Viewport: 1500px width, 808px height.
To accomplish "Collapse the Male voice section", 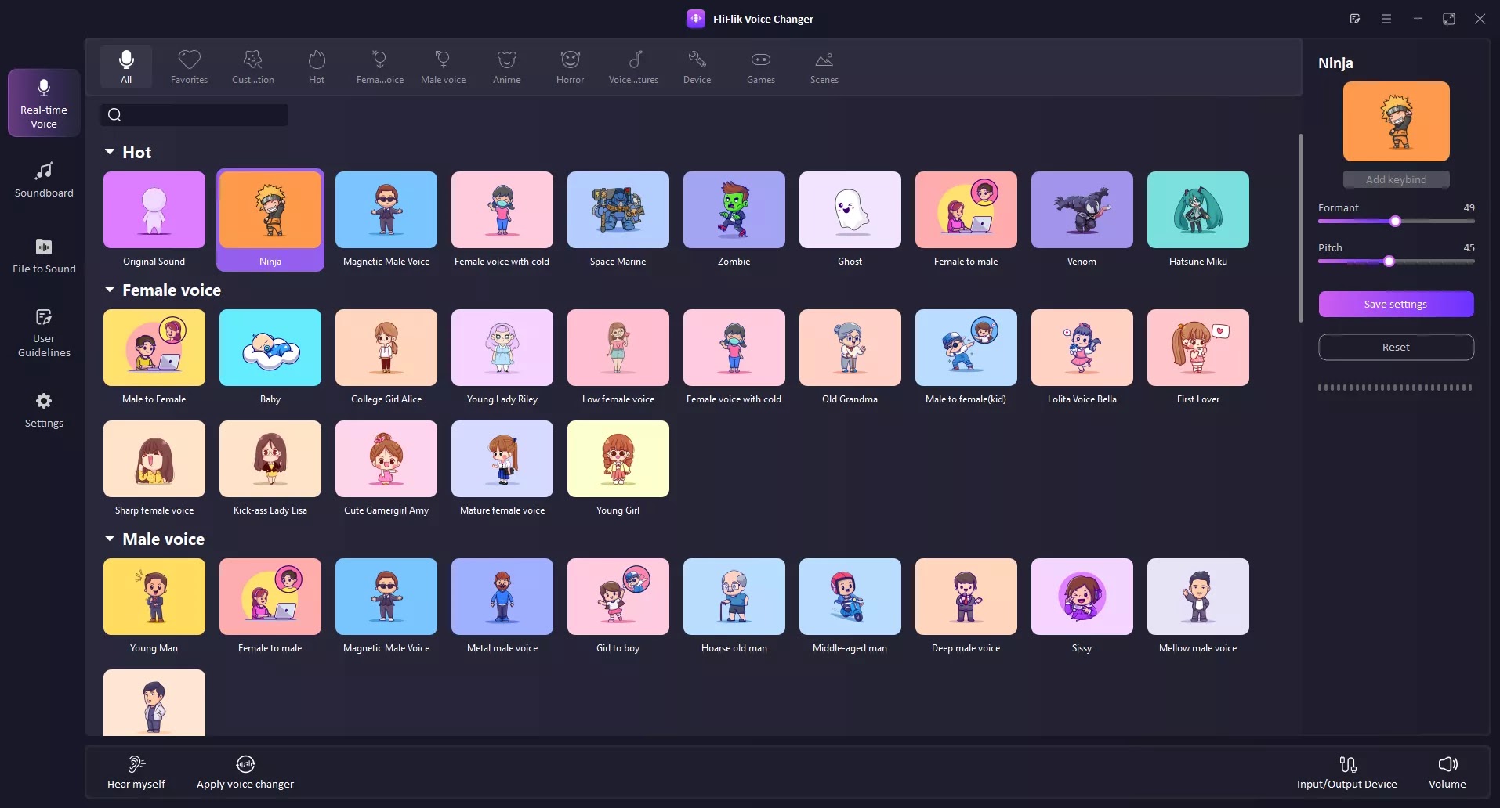I will (110, 539).
